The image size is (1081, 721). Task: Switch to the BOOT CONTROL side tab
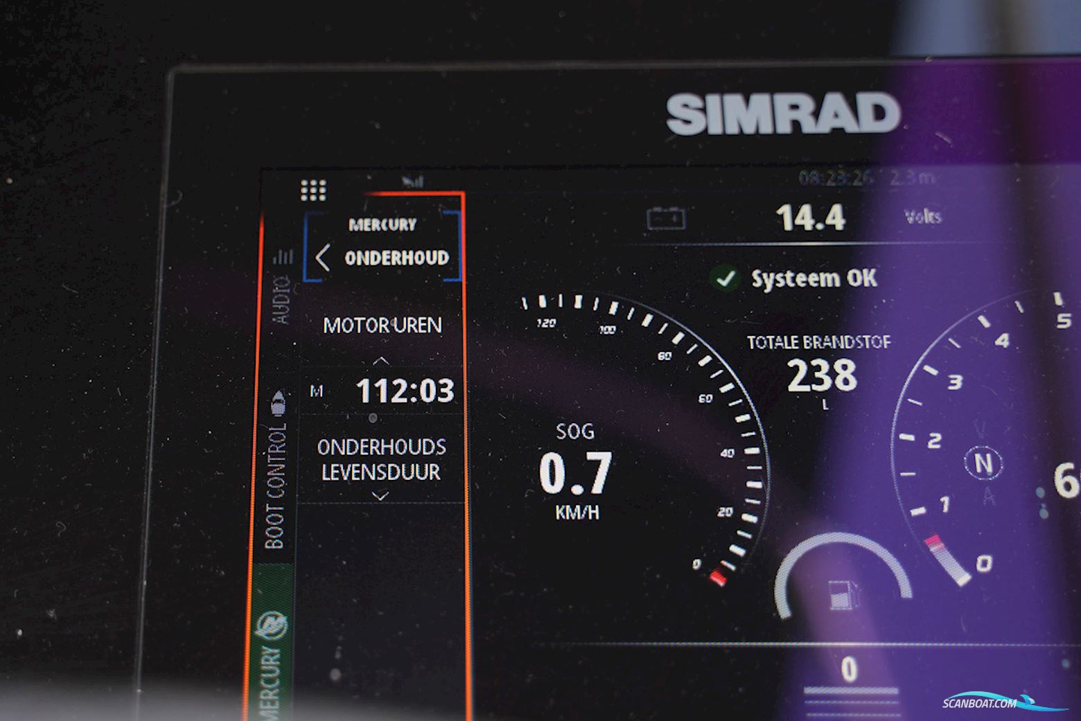[276, 486]
